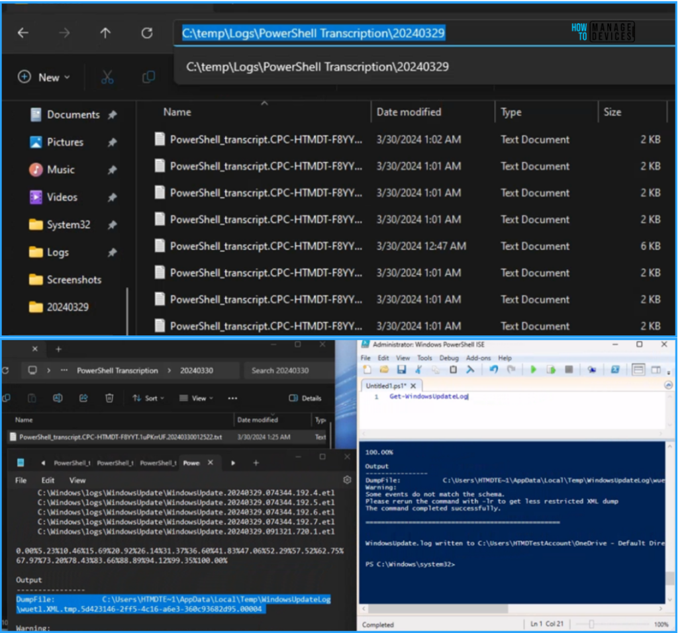Open the New dropdown in File Explorer
Screen dimensions: 678x633
(44, 77)
